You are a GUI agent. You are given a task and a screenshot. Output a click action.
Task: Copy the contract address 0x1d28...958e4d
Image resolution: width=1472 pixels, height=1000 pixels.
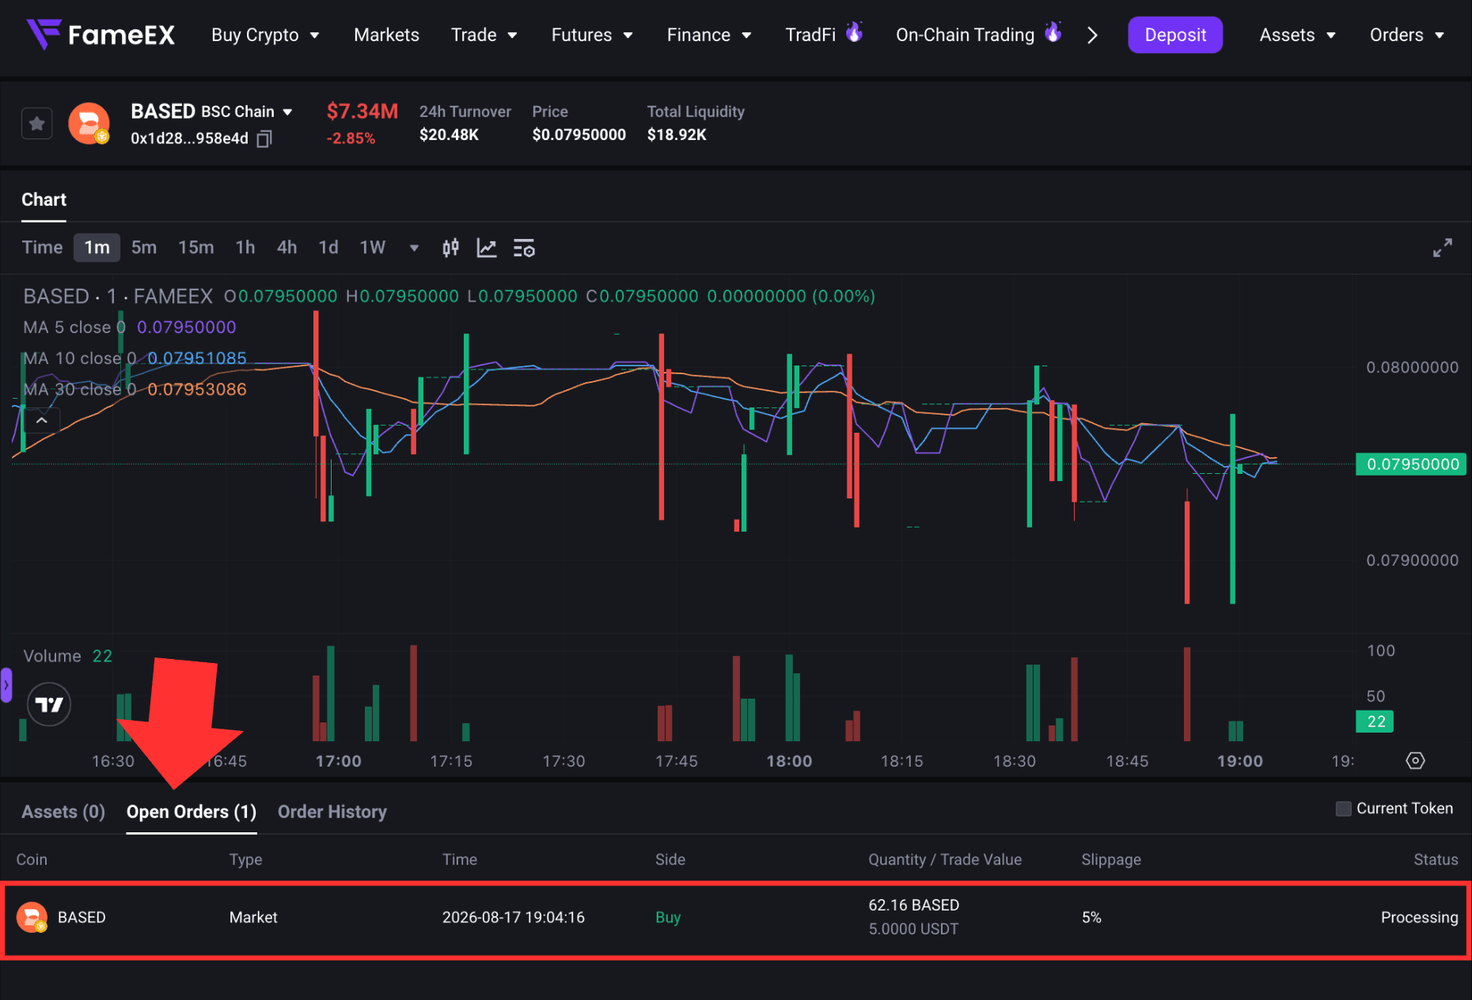(x=264, y=138)
